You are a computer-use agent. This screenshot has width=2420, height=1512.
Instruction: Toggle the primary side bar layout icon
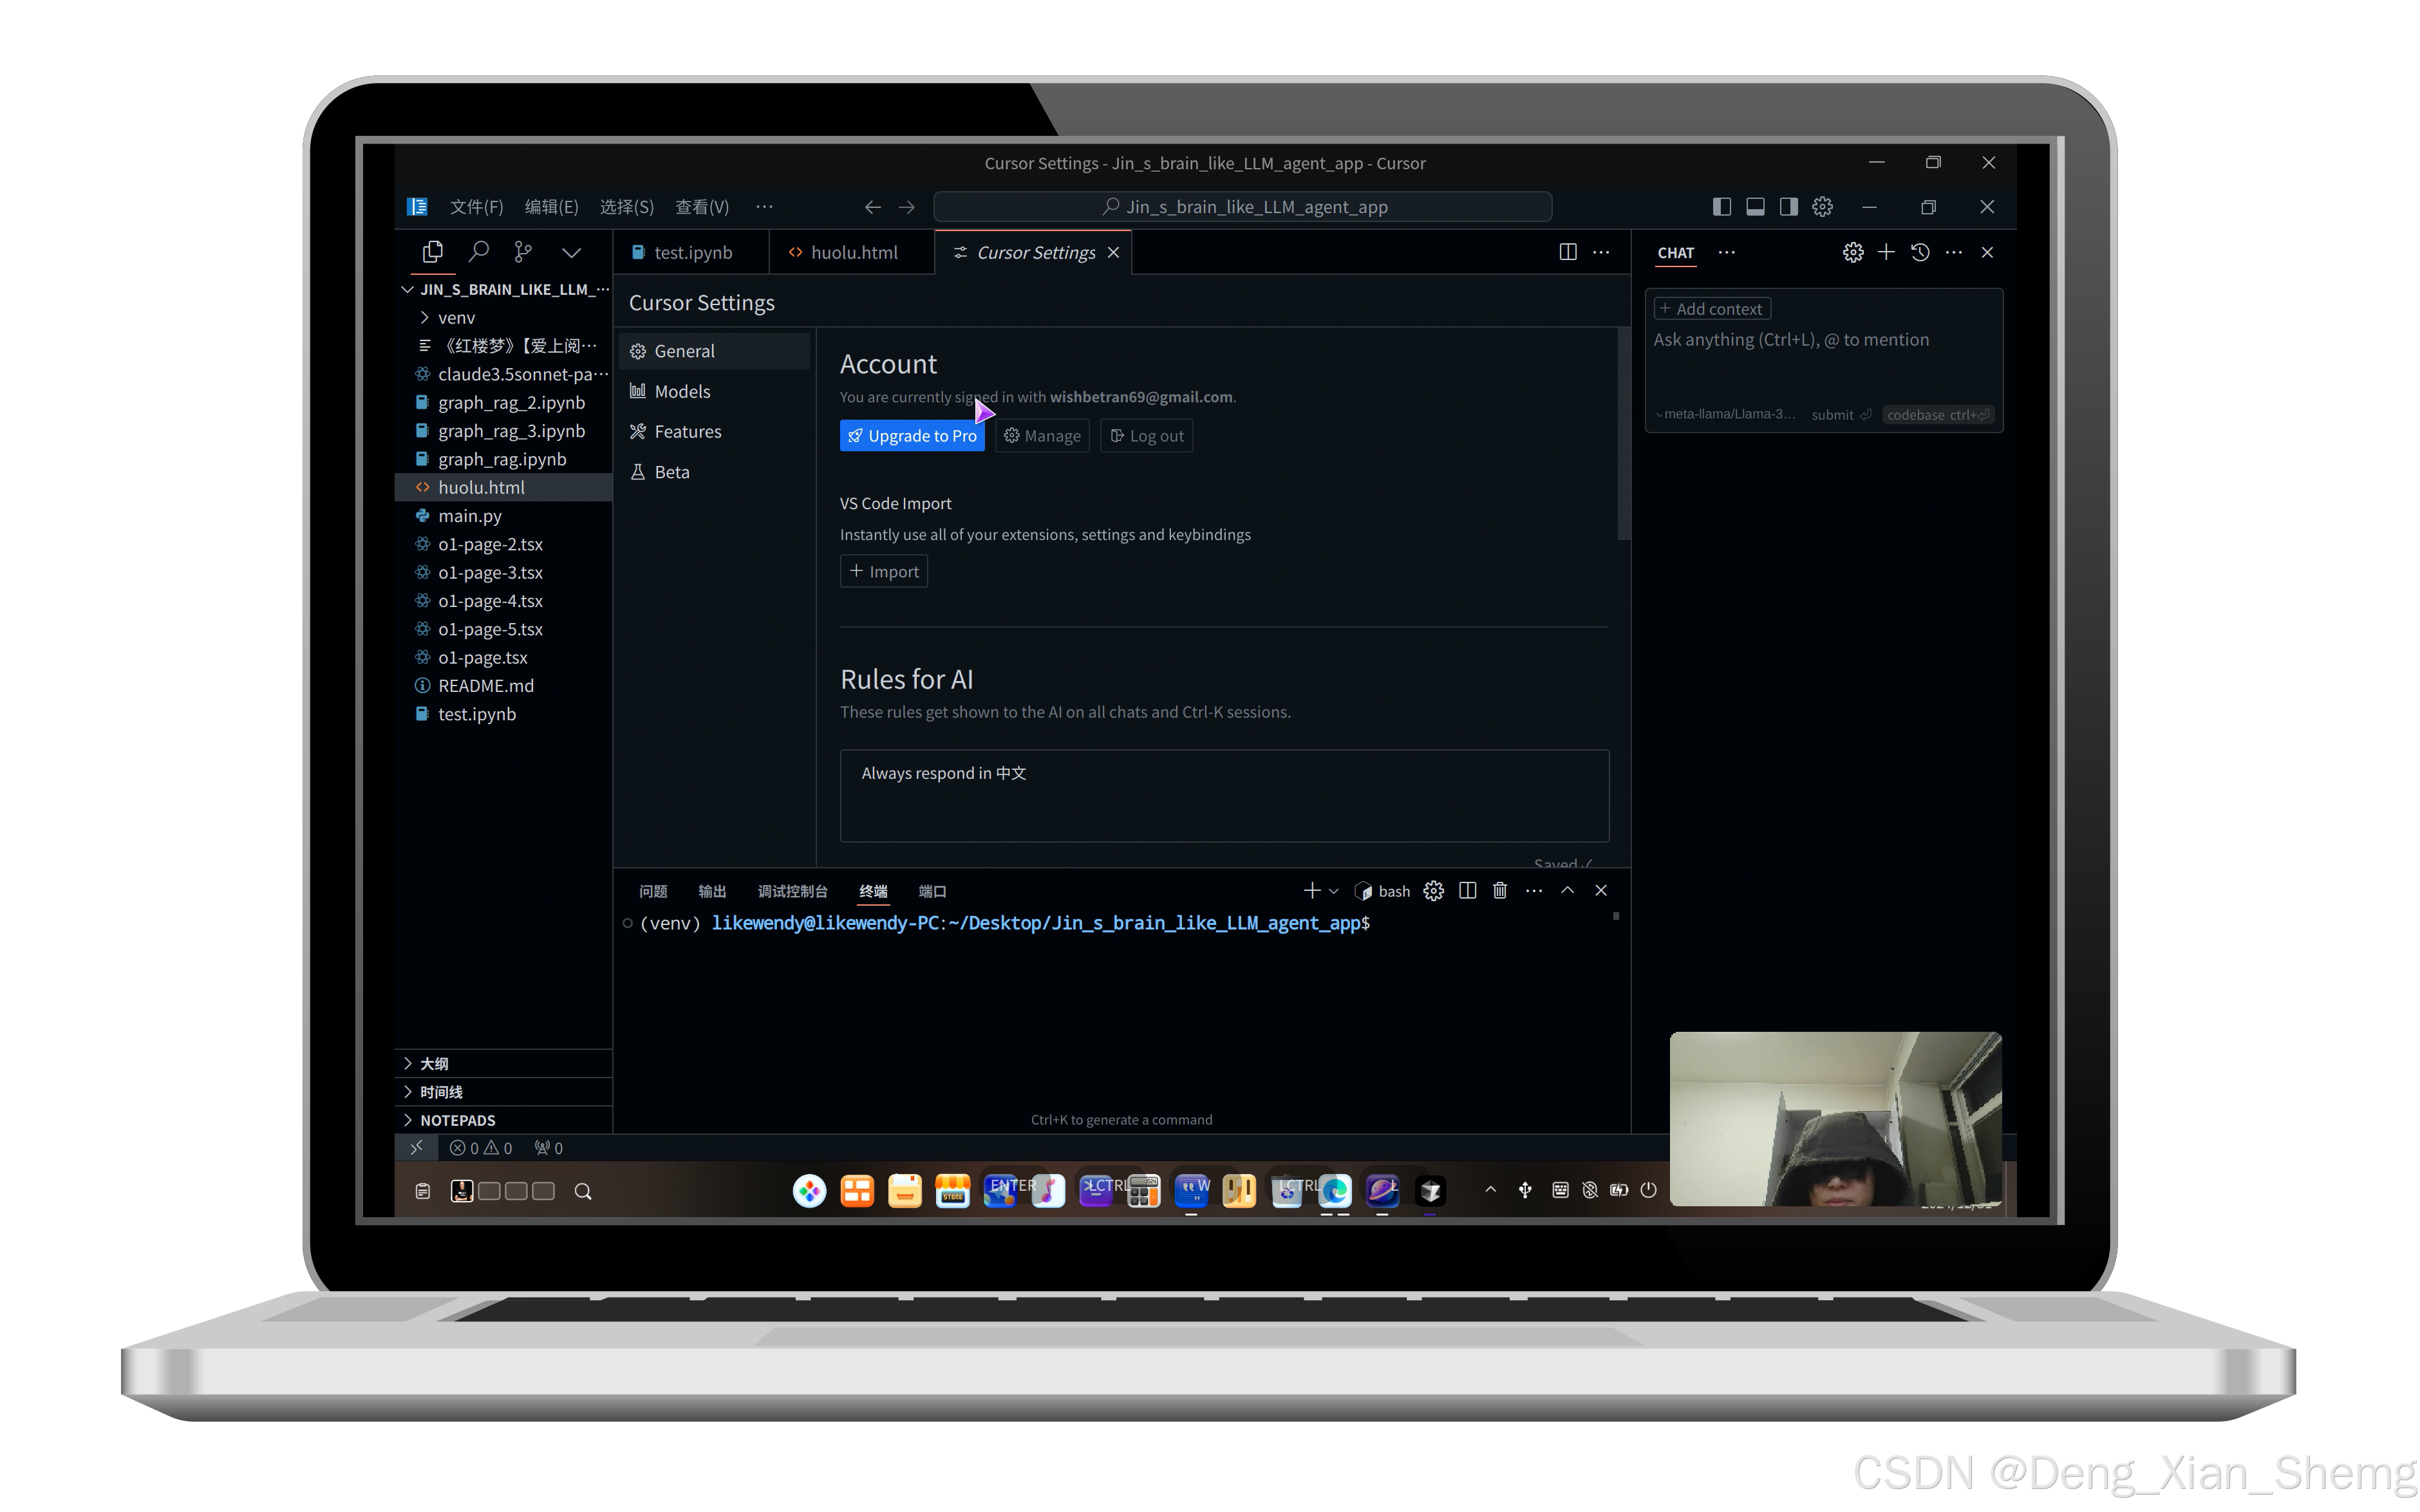tap(1722, 206)
